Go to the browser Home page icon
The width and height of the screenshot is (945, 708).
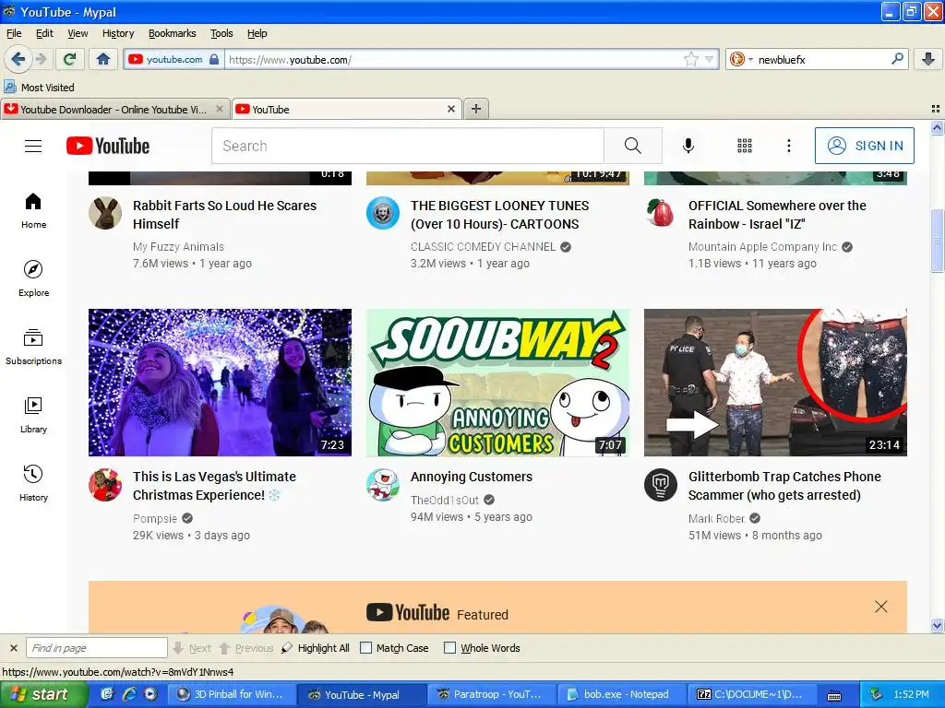[103, 59]
